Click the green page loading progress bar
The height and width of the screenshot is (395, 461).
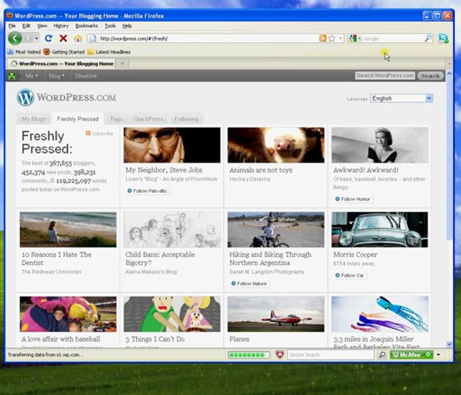pyautogui.click(x=249, y=355)
